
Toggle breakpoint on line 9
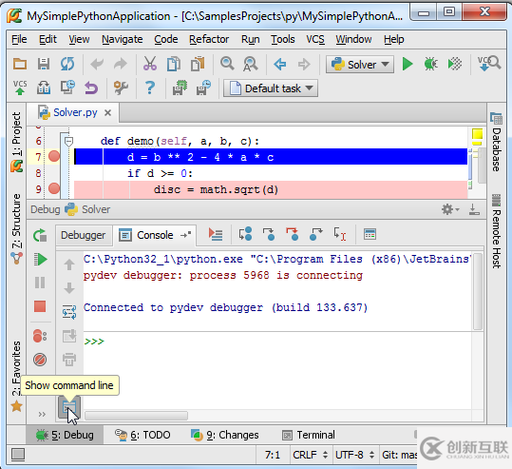pyautogui.click(x=54, y=188)
